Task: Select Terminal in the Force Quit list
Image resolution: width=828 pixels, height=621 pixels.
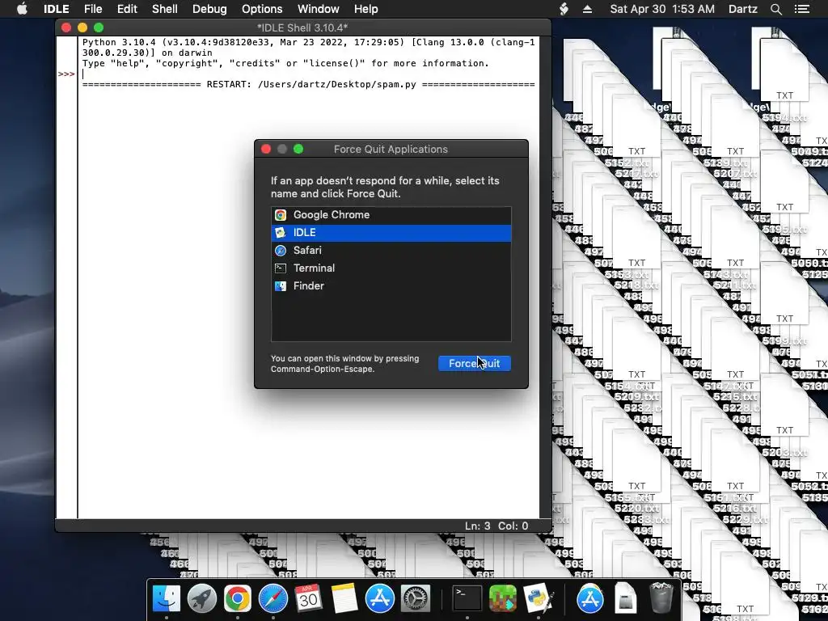Action: click(x=391, y=268)
